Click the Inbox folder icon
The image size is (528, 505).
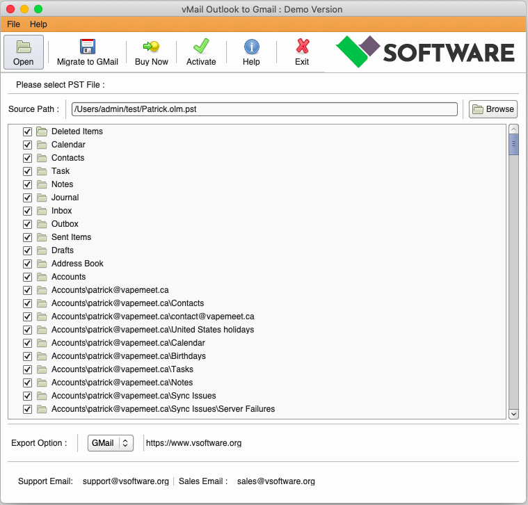42,211
